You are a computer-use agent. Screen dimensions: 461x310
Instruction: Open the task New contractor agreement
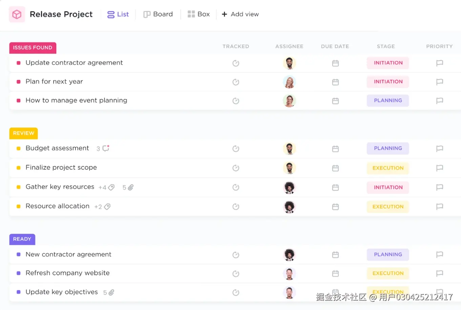[x=68, y=254]
